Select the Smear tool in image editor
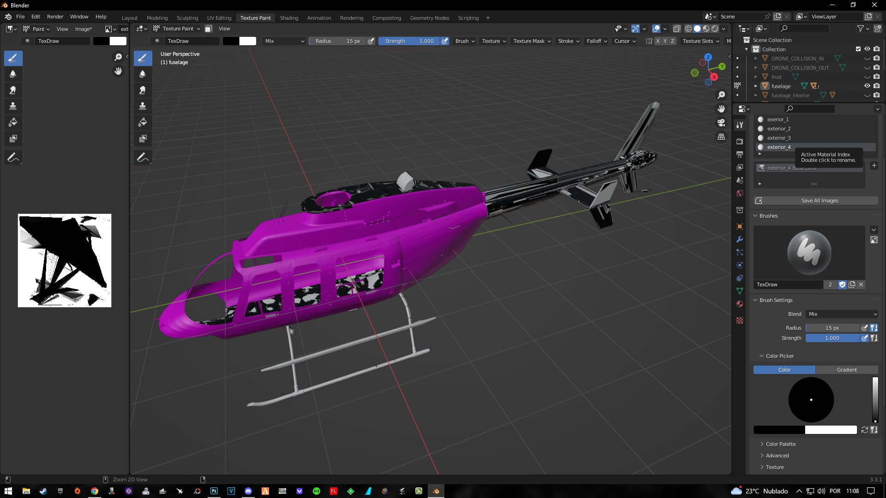 [13, 90]
